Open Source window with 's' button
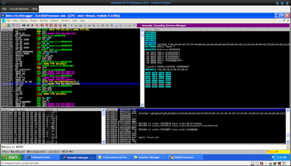This screenshot has height=166, width=291. click(130, 25)
